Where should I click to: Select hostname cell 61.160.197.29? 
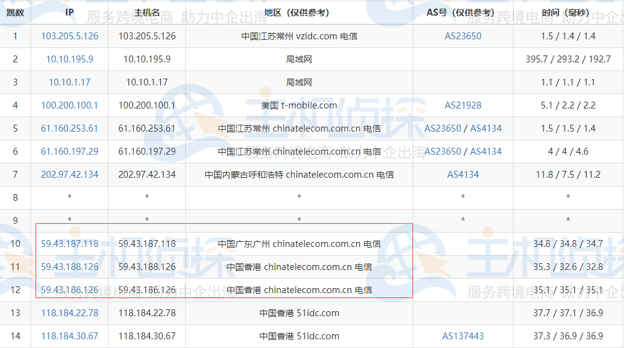[147, 152]
